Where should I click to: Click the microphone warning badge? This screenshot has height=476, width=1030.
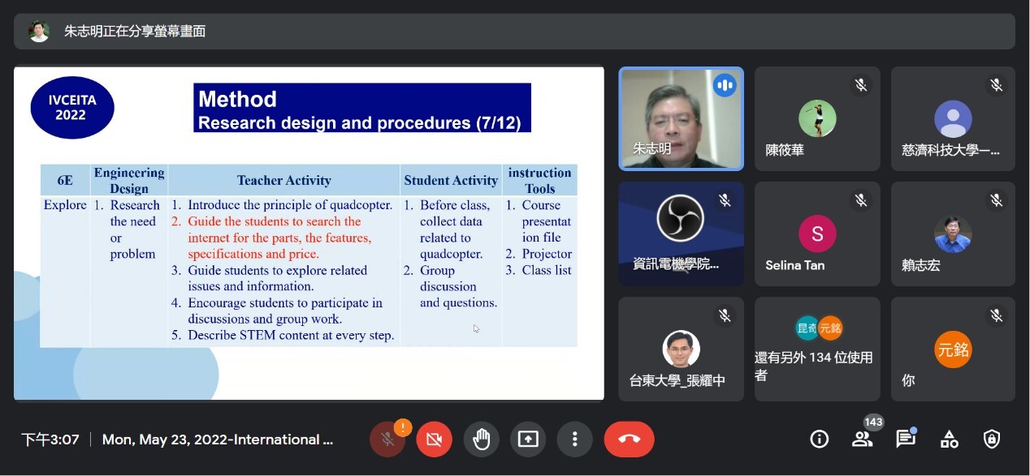(x=402, y=427)
